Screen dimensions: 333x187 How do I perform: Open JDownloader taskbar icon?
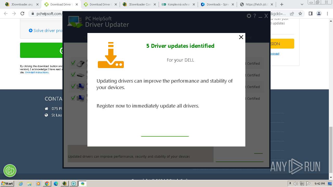pos(65,184)
